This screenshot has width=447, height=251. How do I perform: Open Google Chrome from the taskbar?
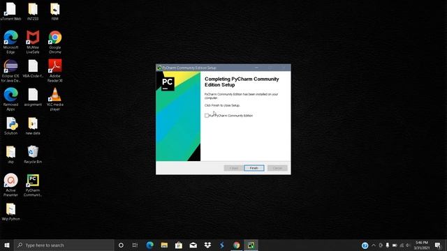236,245
